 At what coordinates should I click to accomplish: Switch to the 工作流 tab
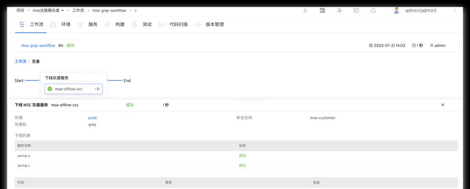pyautogui.click(x=37, y=25)
